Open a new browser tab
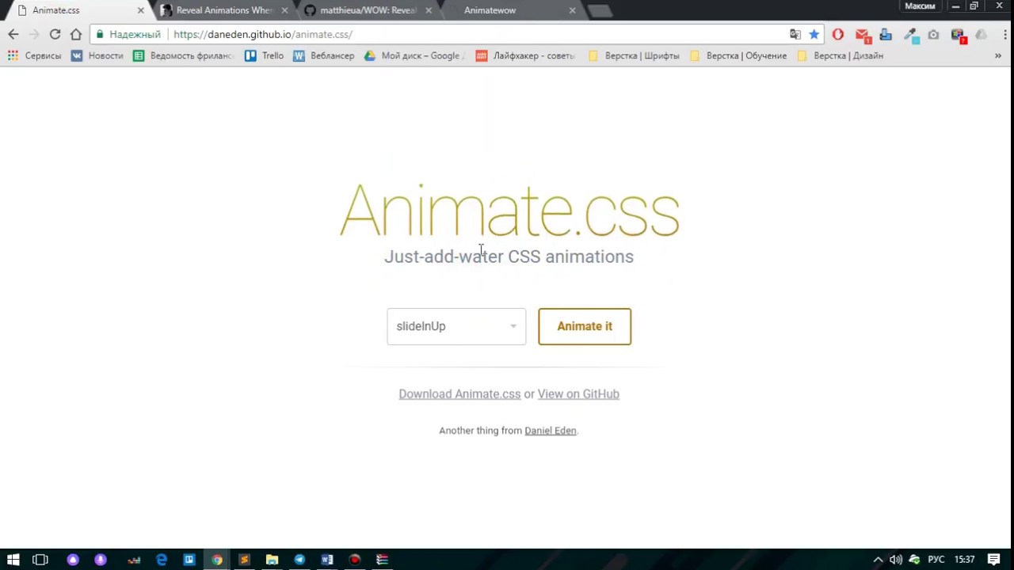Image resolution: width=1014 pixels, height=570 pixels. coord(600,10)
